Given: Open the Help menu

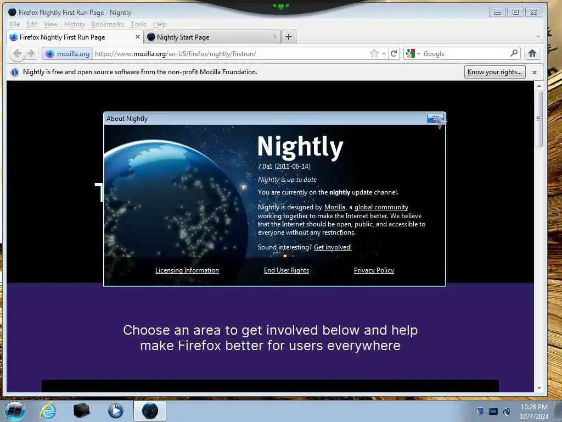Looking at the screenshot, I should pyautogui.click(x=160, y=24).
